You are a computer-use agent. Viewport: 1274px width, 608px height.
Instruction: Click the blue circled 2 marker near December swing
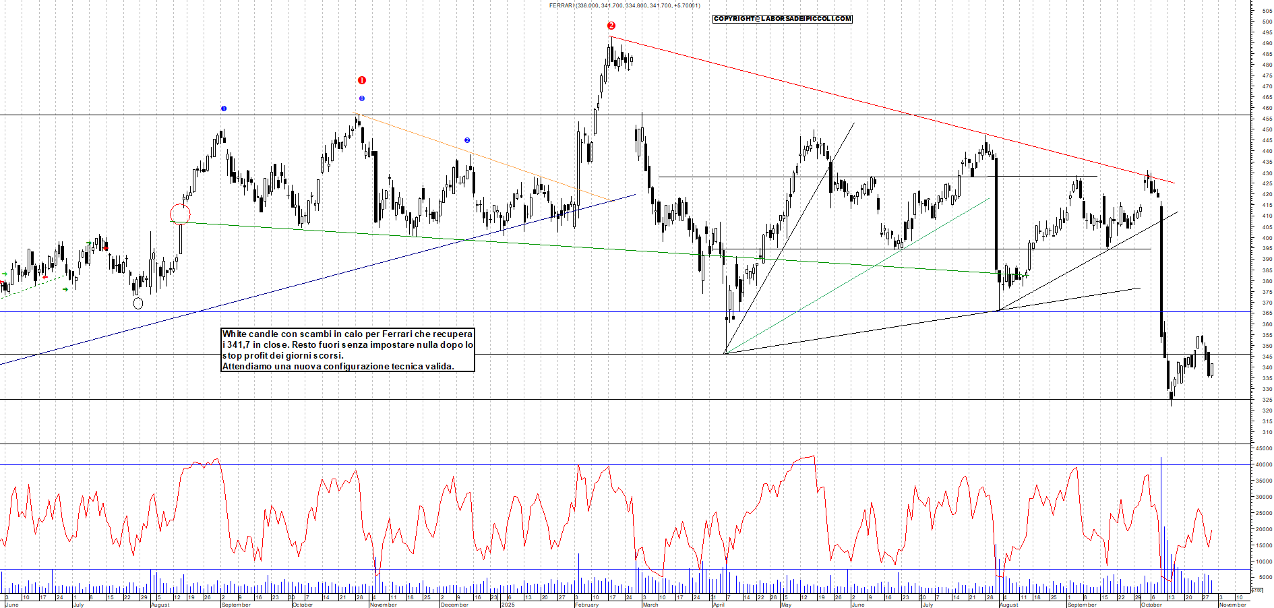[x=466, y=139]
